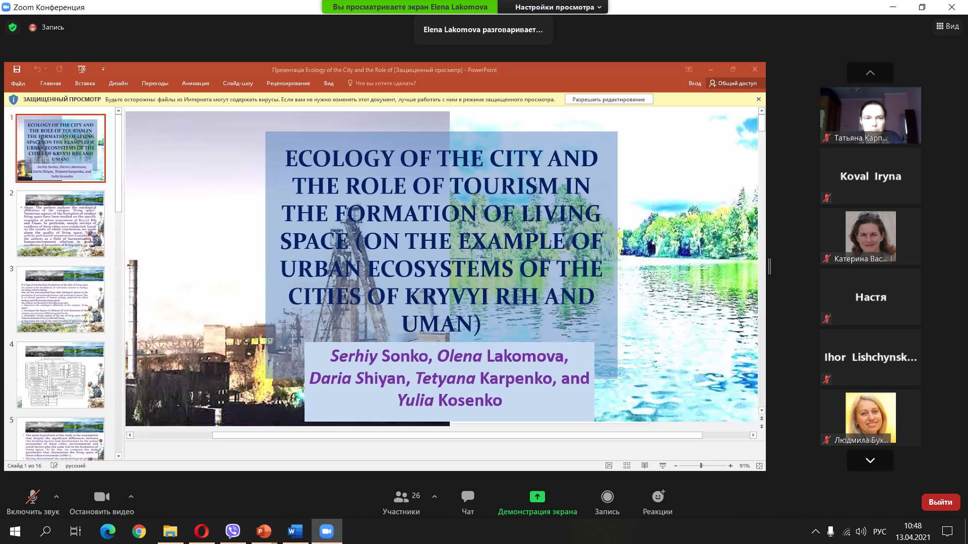The width and height of the screenshot is (968, 544).
Task: Unmute microphone with Включить звук
Action: click(33, 497)
